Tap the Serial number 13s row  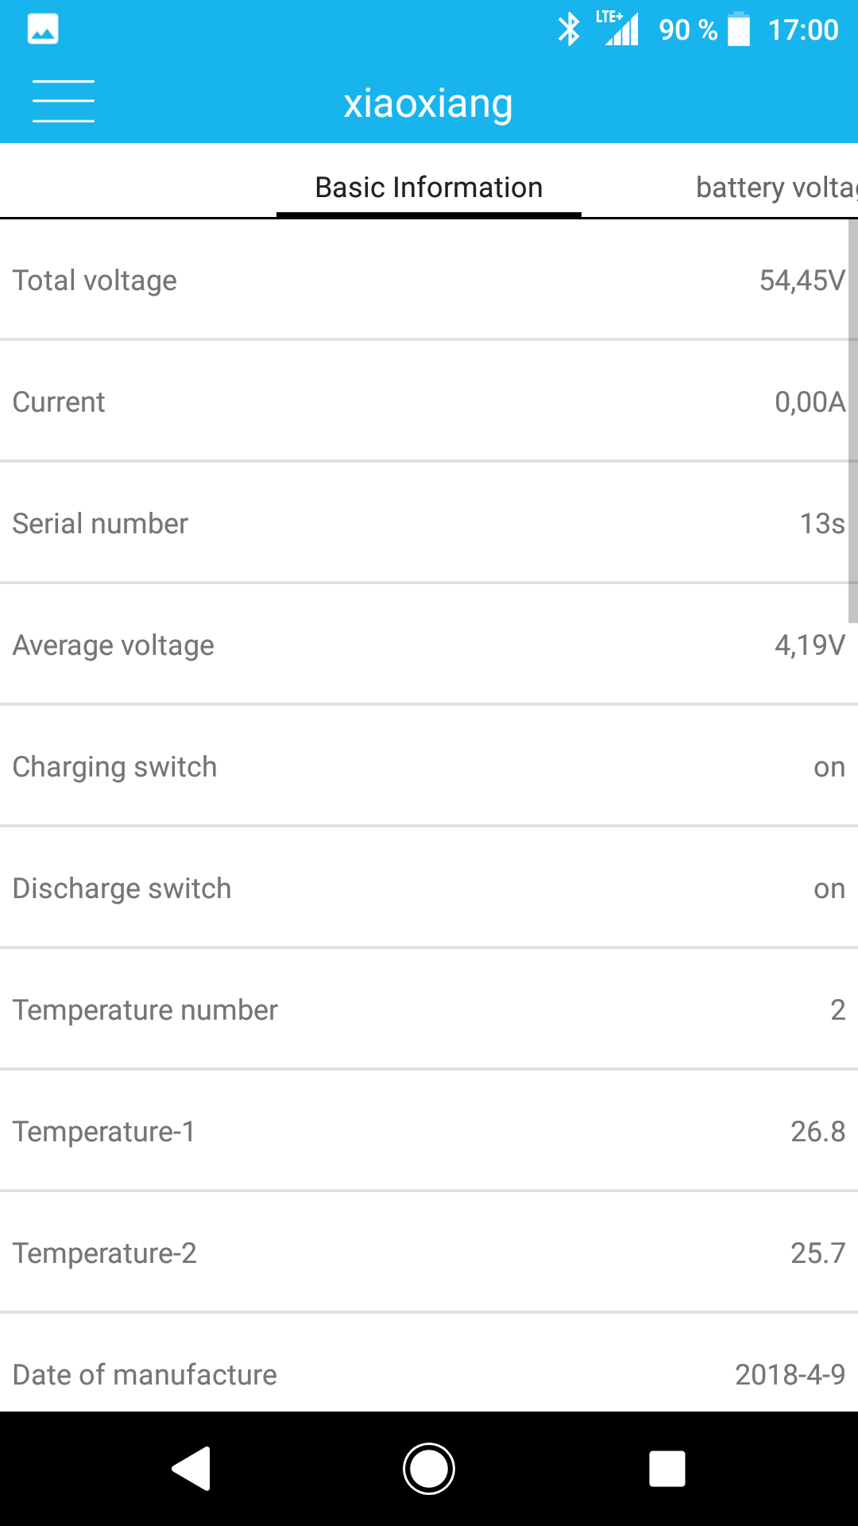coord(429,524)
